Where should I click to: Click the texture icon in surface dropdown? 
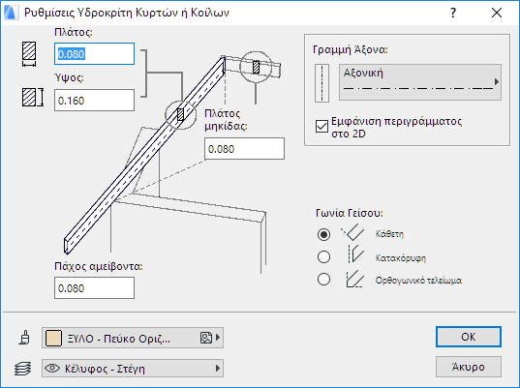(x=205, y=338)
